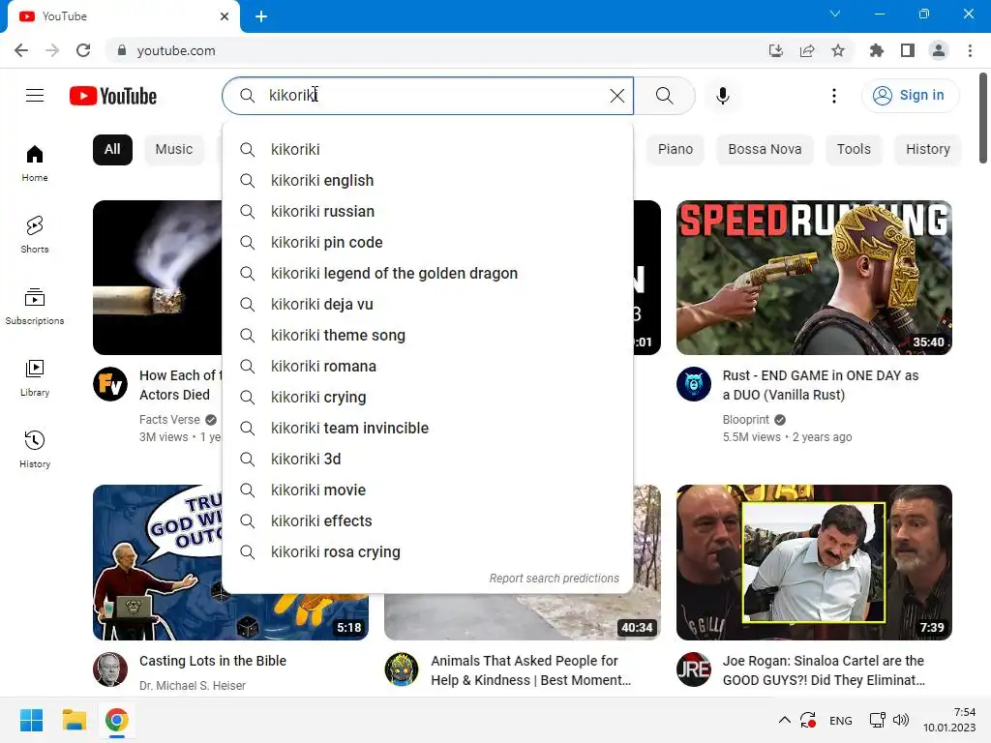Reload the page in Chrome
The height and width of the screenshot is (743, 991).
point(83,50)
